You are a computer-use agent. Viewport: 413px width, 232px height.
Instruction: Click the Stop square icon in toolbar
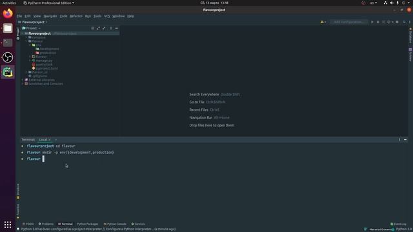[x=398, y=22]
